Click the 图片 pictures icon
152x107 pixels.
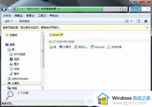point(11,64)
